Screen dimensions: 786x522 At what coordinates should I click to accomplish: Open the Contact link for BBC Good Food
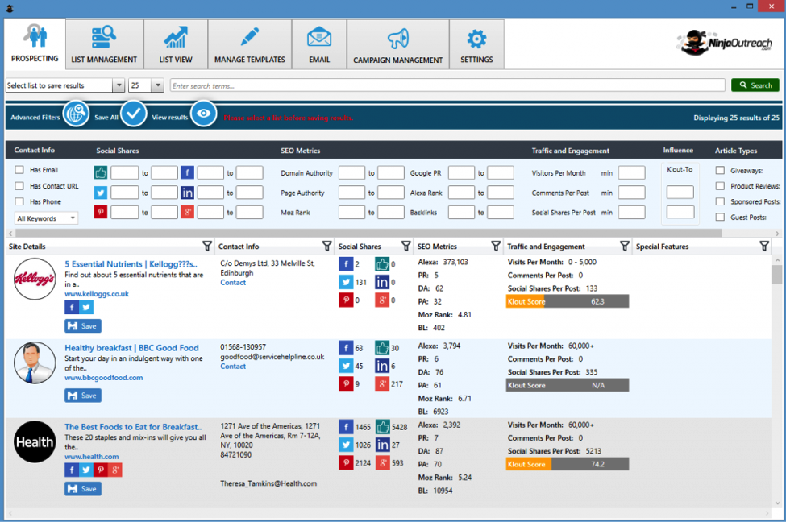(x=233, y=367)
